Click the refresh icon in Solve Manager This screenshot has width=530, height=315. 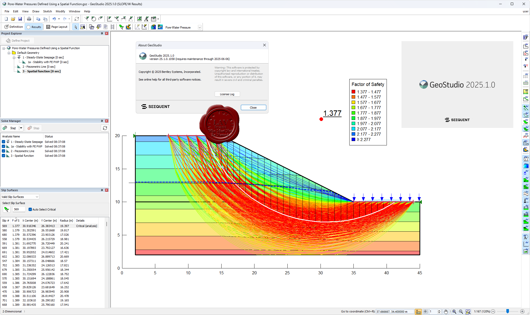tap(105, 128)
